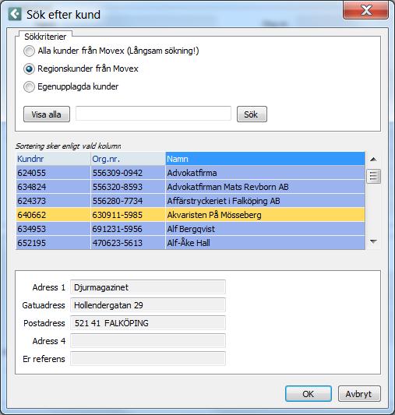Image resolution: width=395 pixels, height=415 pixels.
Task: Select 'Egenupplagda kunder' radio option
Action: [x=29, y=86]
